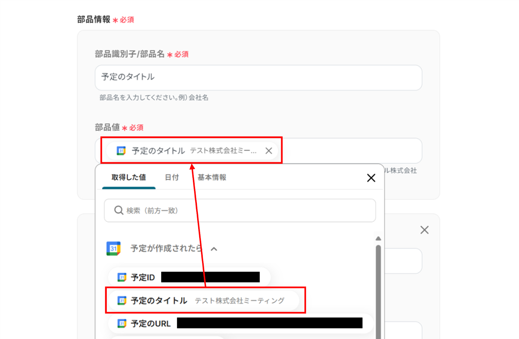Click the 予定が作成されたら section title

tap(166, 248)
